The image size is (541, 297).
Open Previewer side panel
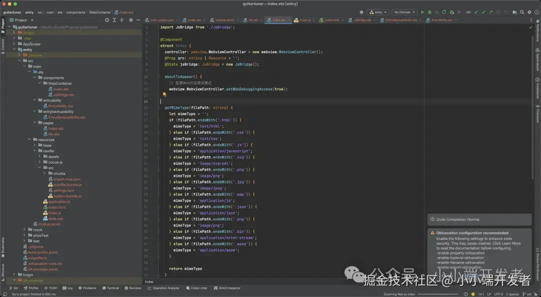pyautogui.click(x=537, y=114)
